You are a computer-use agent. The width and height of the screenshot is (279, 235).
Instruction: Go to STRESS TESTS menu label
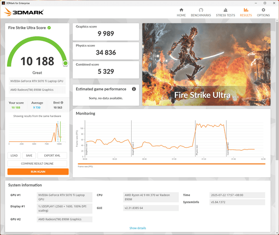click(225, 15)
